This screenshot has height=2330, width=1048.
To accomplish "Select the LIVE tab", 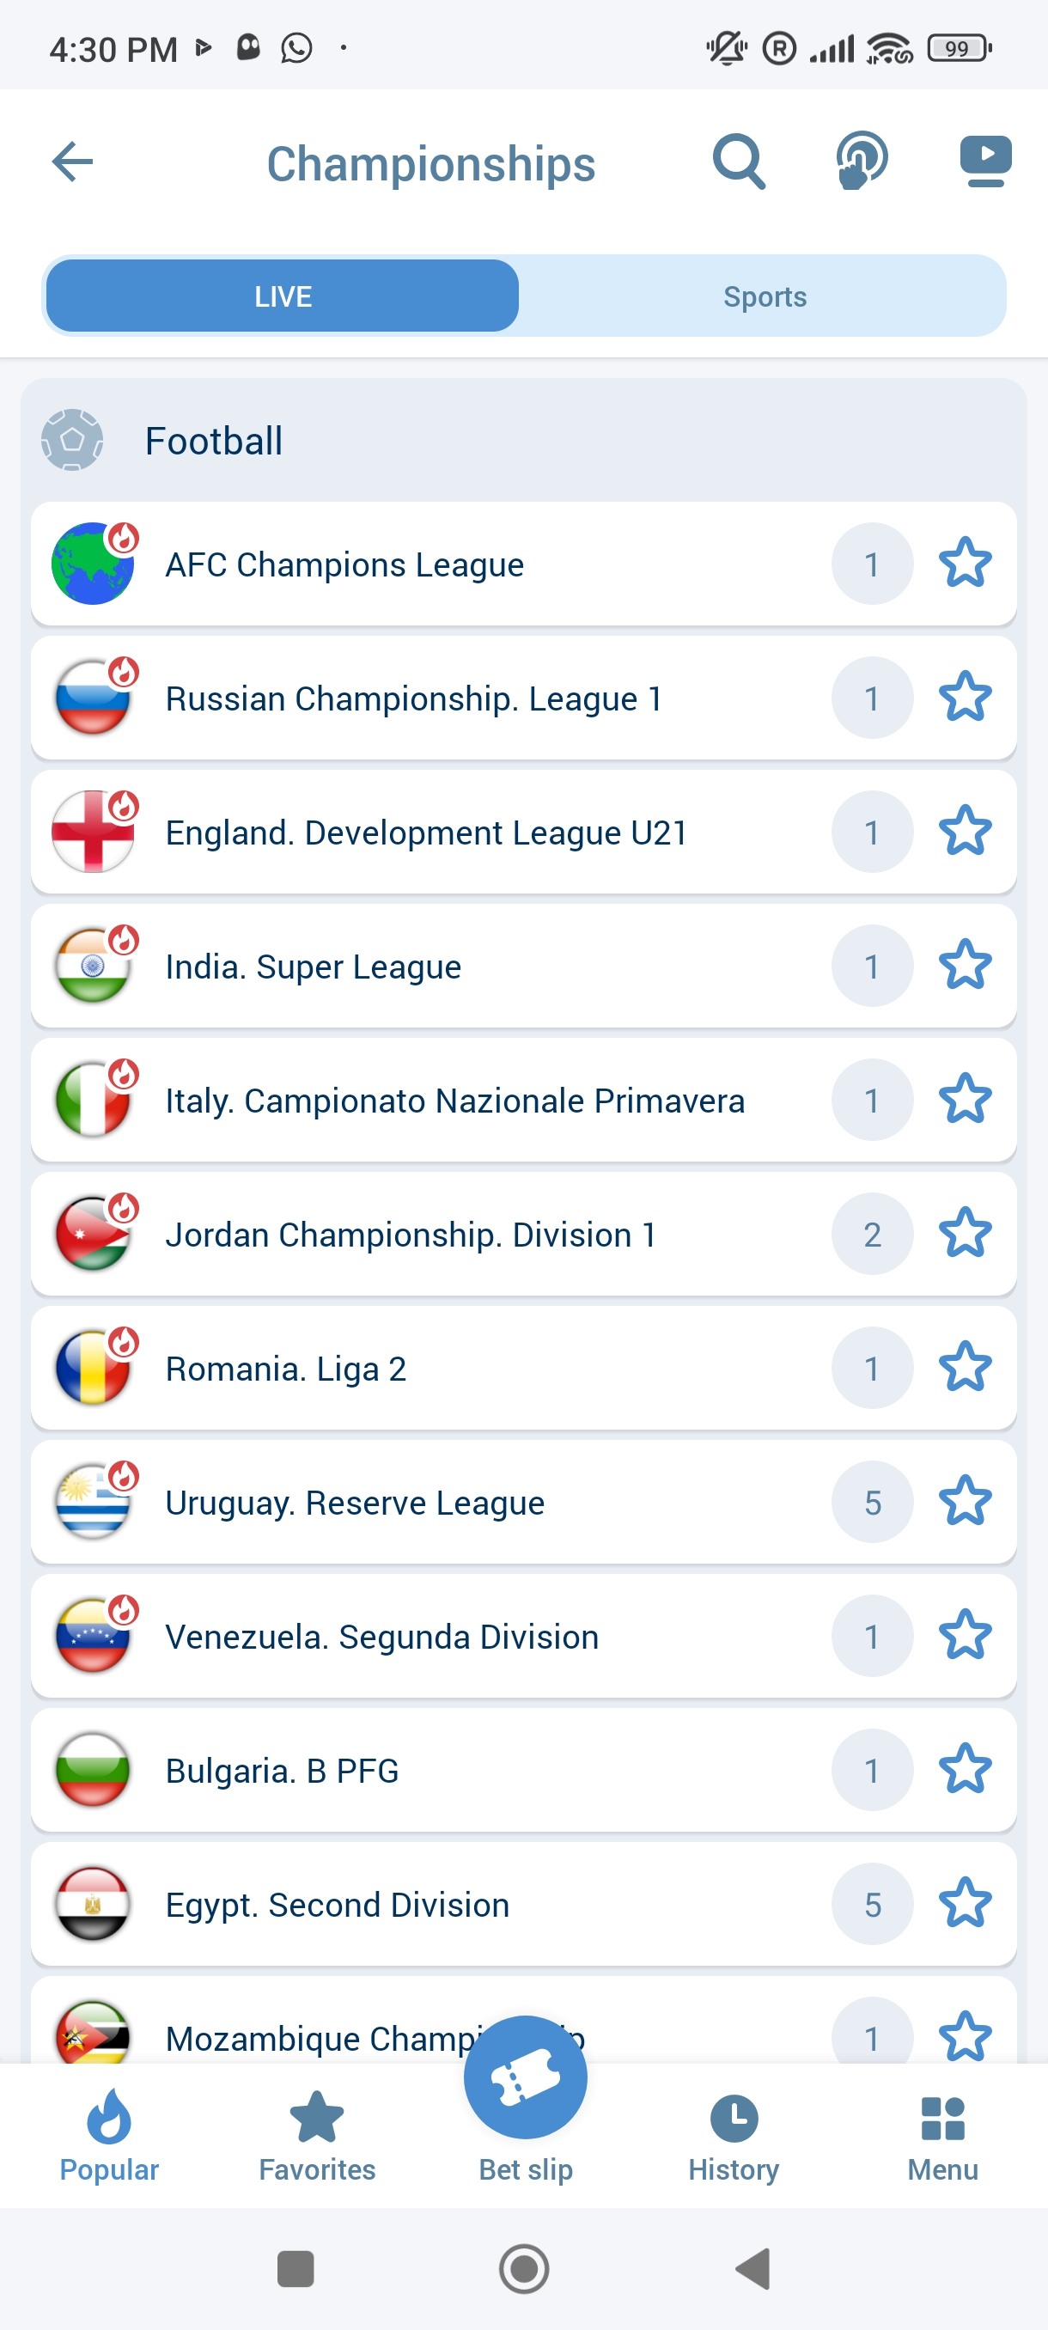I will pyautogui.click(x=283, y=296).
